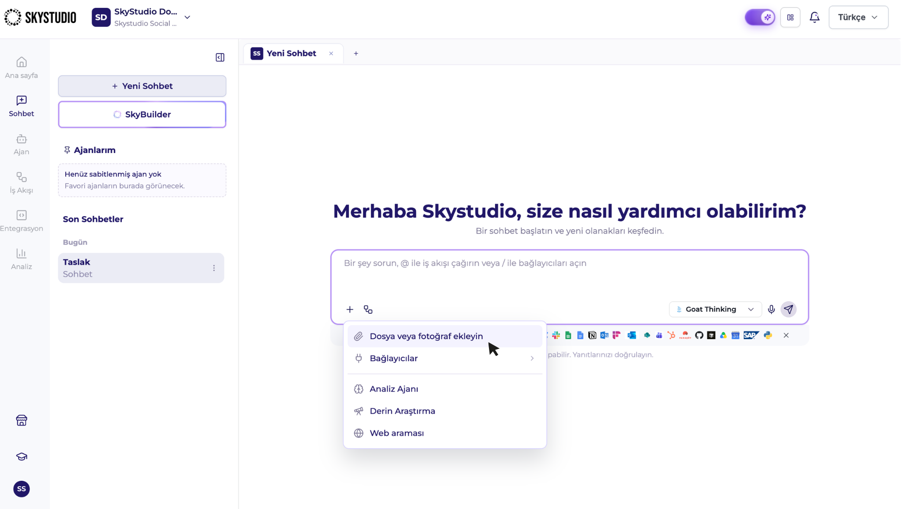Click the Yeni Sohbet button
Screen dimensions: 903x509
(x=142, y=86)
